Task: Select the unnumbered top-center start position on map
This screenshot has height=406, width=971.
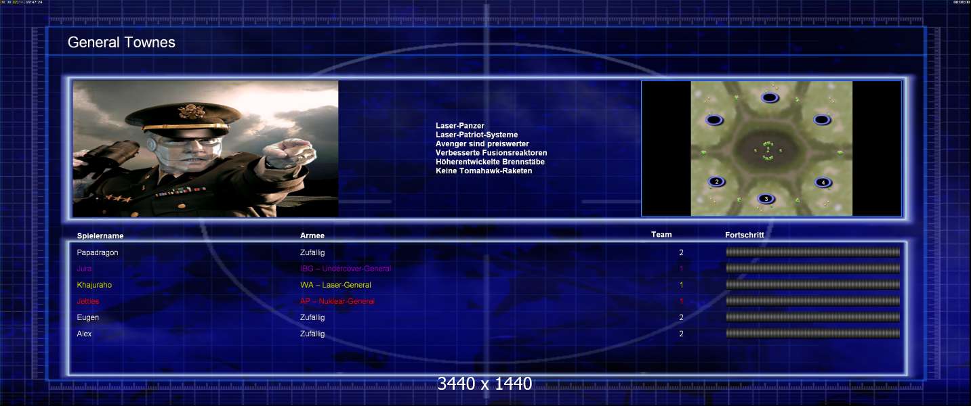Action: tap(770, 97)
